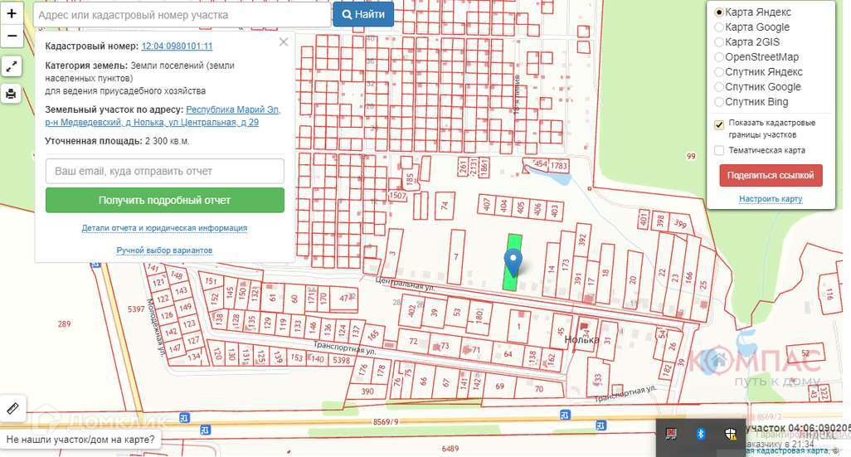This screenshot has height=457, width=851.
Task: Click the network tray icon with red mark
Action: [671, 433]
